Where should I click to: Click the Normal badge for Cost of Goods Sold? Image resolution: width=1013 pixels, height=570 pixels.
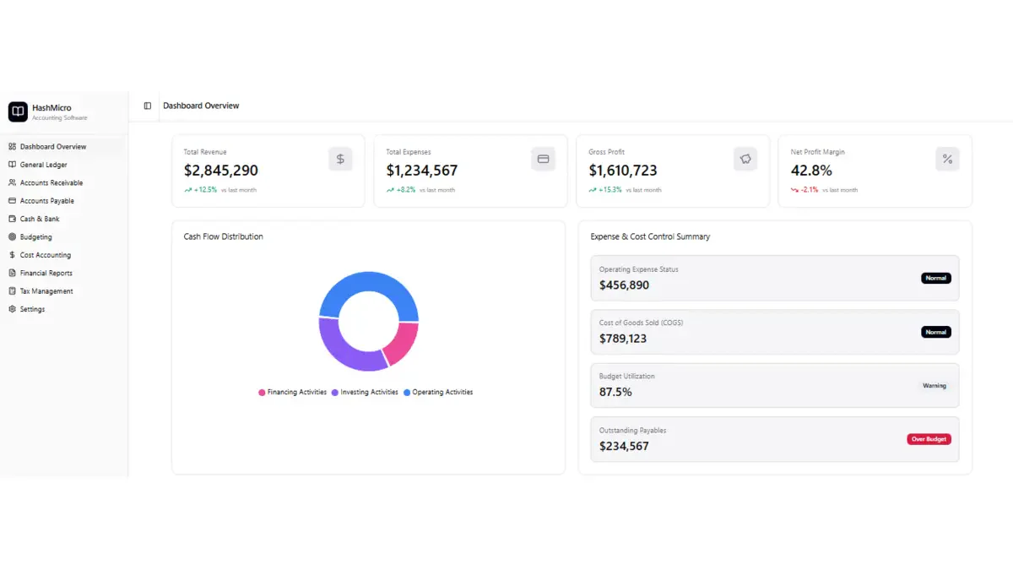[935, 332]
